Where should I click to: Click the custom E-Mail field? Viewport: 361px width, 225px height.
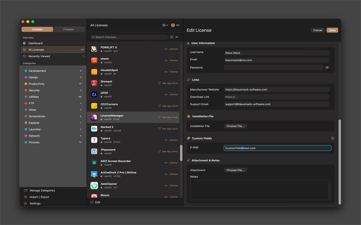(x=278, y=148)
